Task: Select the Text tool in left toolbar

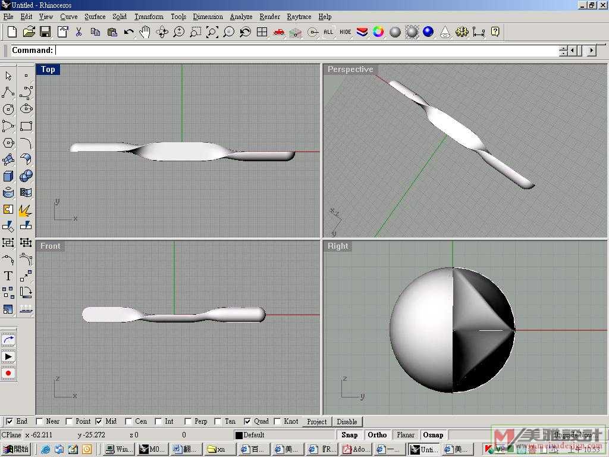Action: point(8,276)
